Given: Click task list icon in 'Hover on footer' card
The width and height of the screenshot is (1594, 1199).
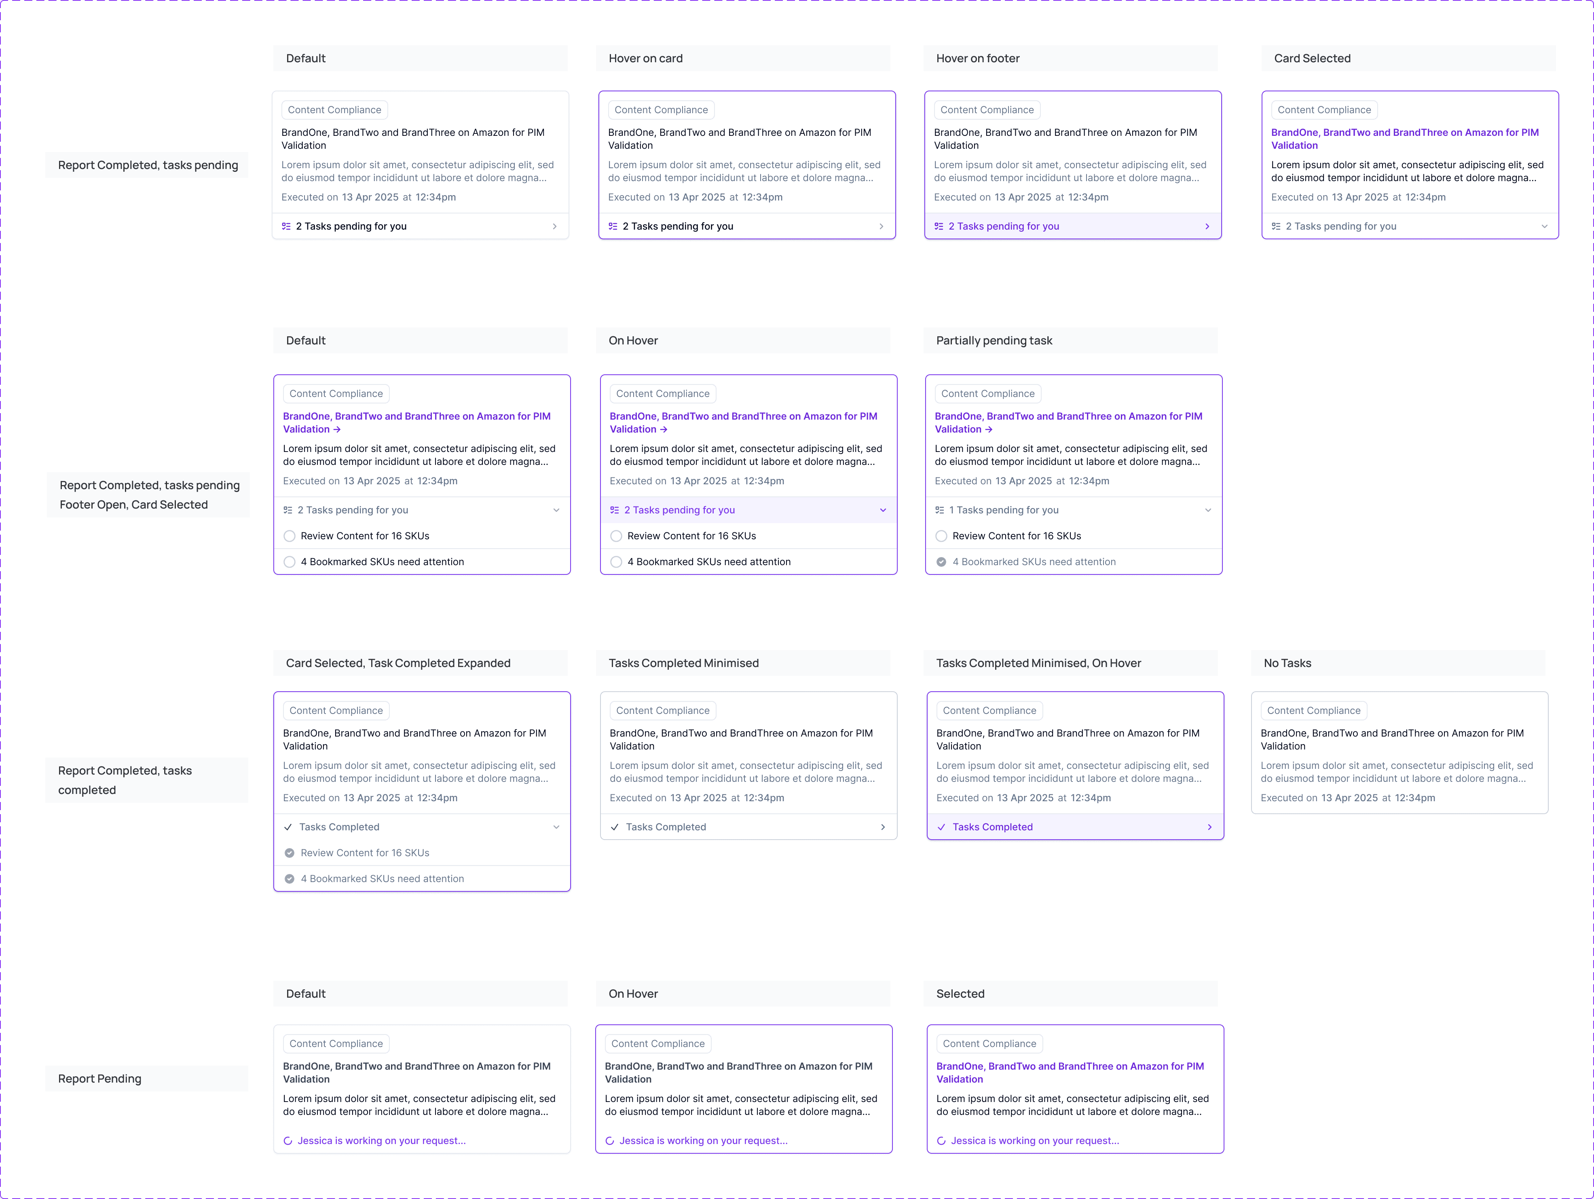Looking at the screenshot, I should point(938,226).
